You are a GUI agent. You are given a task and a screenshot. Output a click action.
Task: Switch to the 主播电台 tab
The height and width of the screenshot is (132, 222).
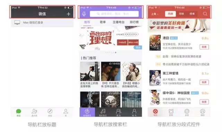click(119, 22)
